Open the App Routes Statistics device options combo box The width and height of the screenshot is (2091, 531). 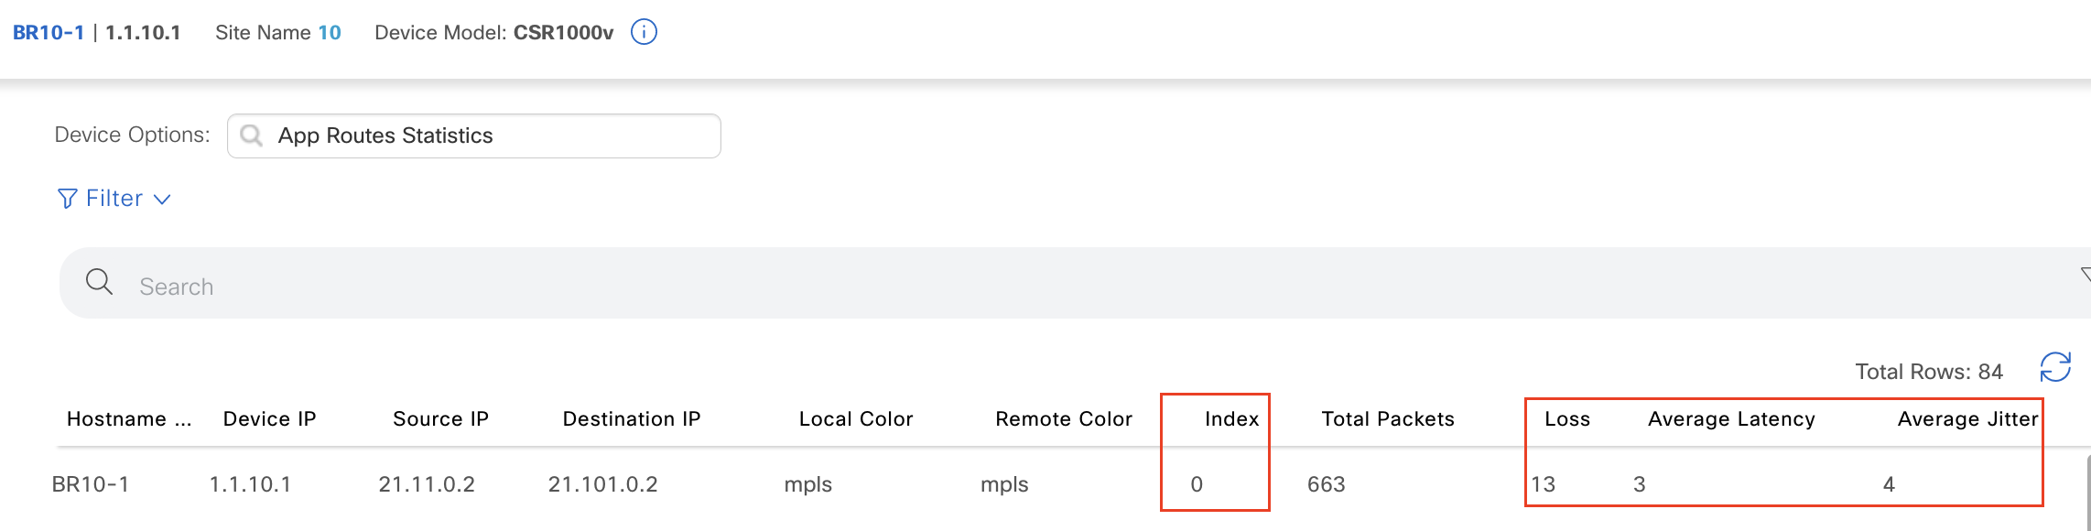tap(474, 135)
